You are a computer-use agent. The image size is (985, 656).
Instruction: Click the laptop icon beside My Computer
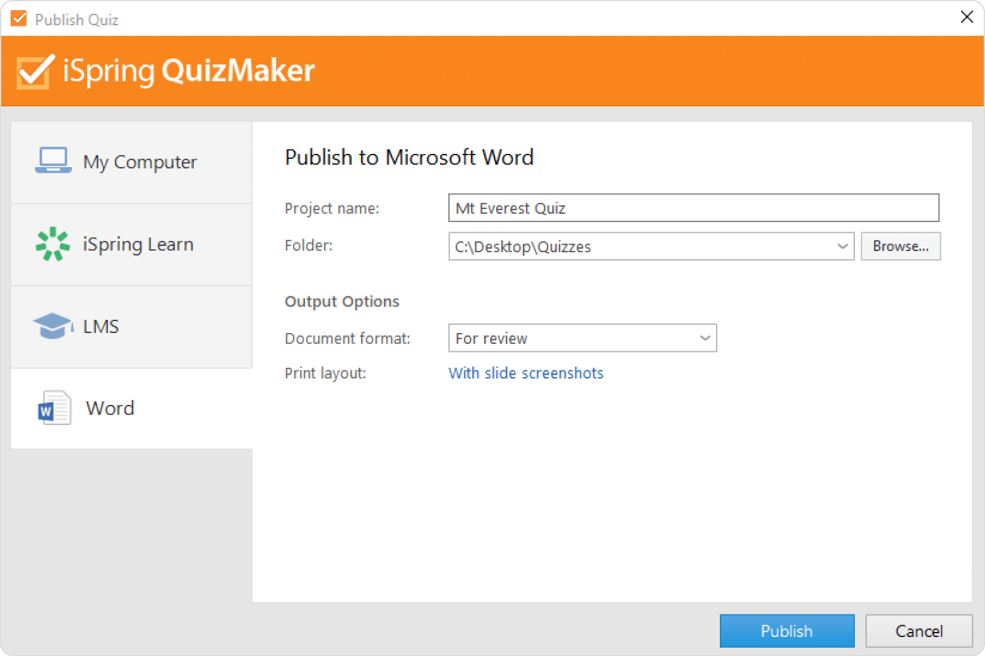53,161
